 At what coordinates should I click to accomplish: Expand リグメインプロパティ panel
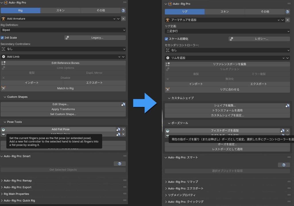pos(166,195)
